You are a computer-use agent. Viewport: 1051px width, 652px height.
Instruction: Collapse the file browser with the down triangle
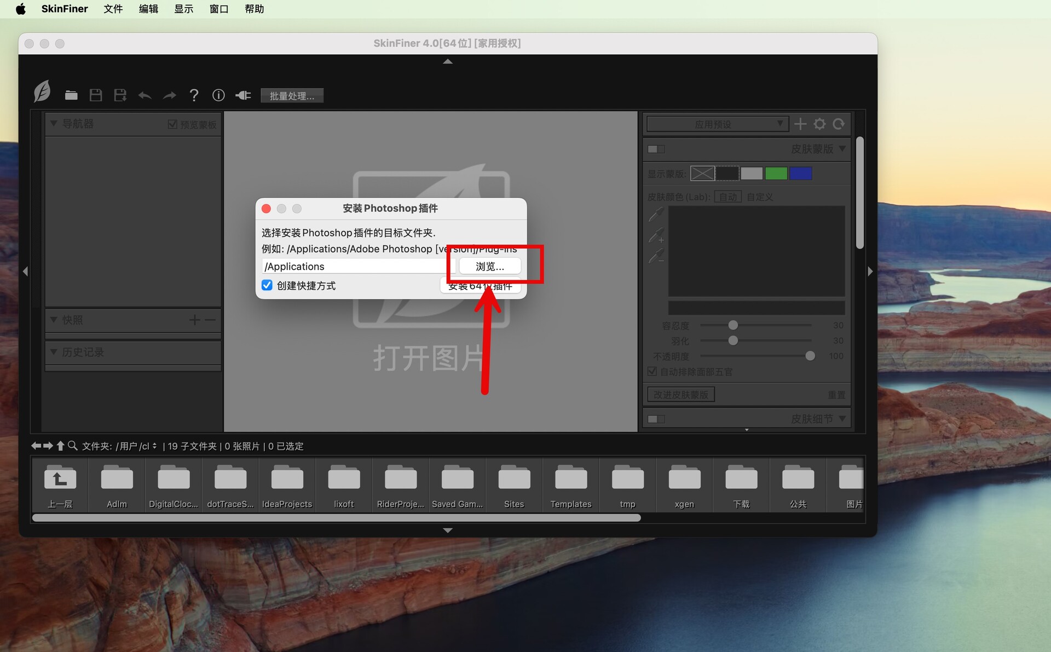tap(448, 530)
